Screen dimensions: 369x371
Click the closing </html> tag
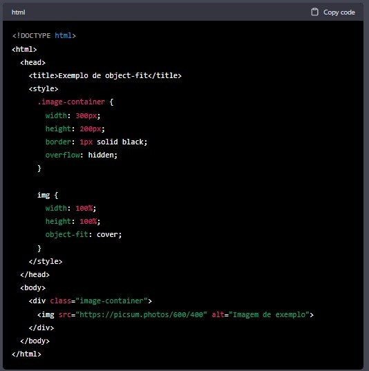coord(26,354)
